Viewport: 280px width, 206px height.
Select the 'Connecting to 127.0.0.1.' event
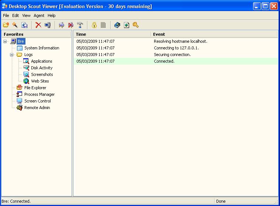click(x=176, y=48)
